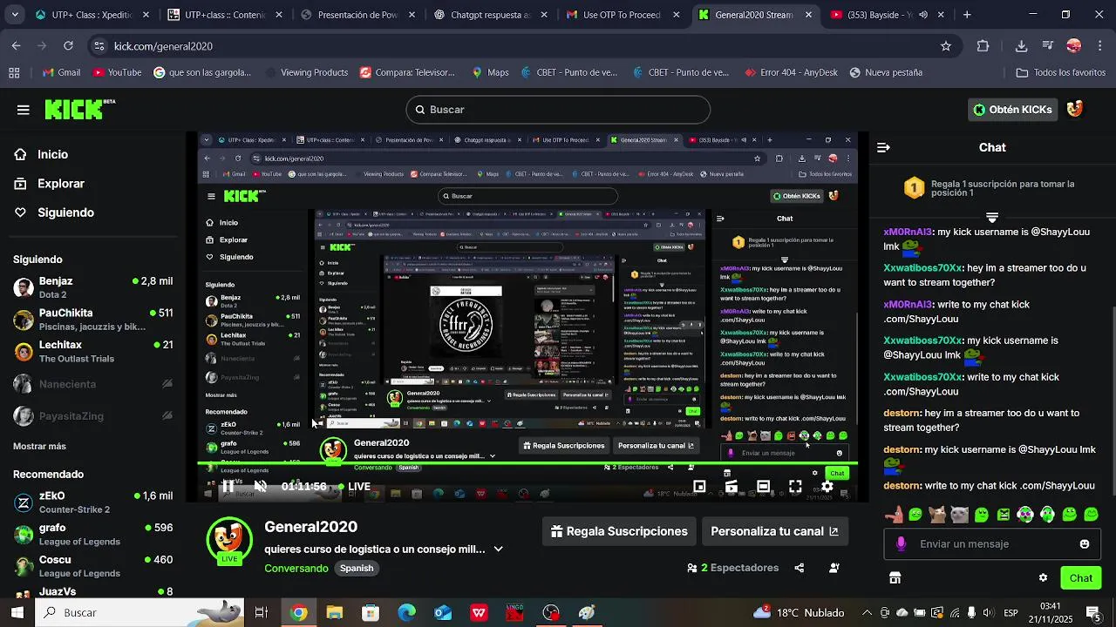
Task: Switch to UTP+ Class Xpedition tab
Action: pyautogui.click(x=92, y=15)
